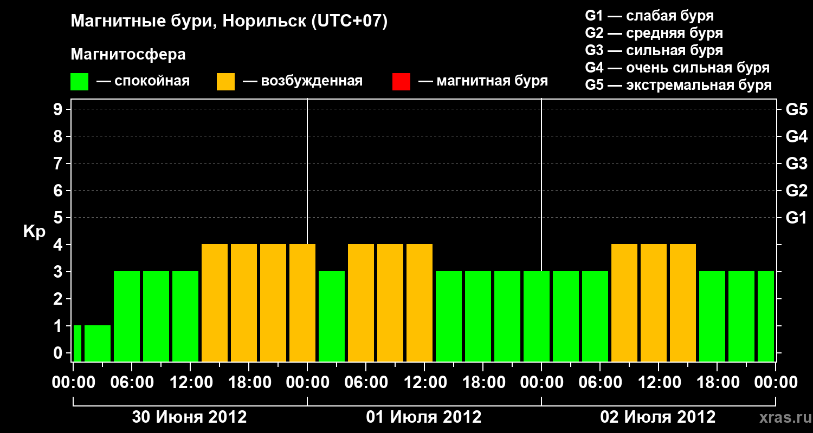
Task: Click the orange 'возбужденная' legend swatch
Action: 225,82
